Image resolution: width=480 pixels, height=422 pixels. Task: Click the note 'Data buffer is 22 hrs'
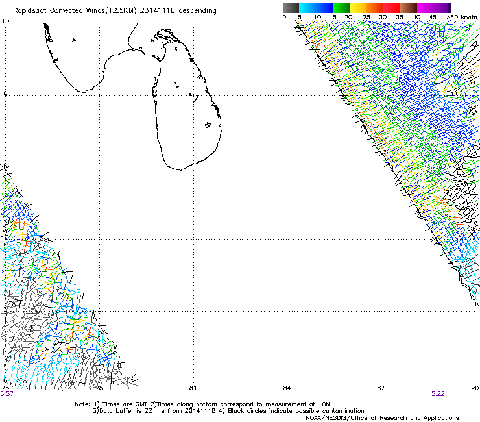(131, 411)
